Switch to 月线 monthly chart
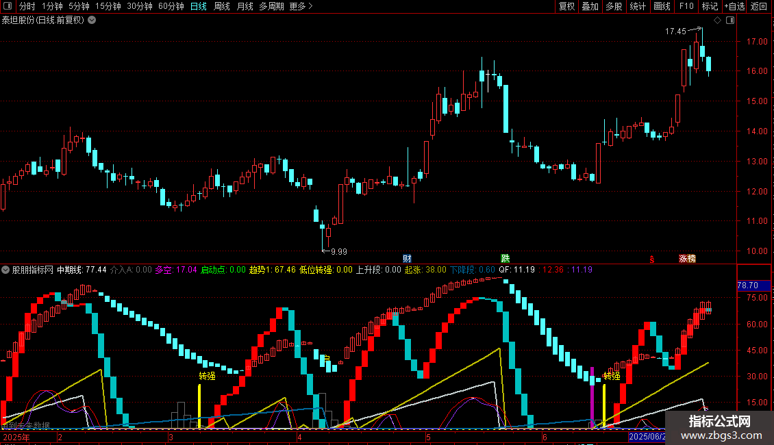Screen dimensions: 774x445 [245, 6]
